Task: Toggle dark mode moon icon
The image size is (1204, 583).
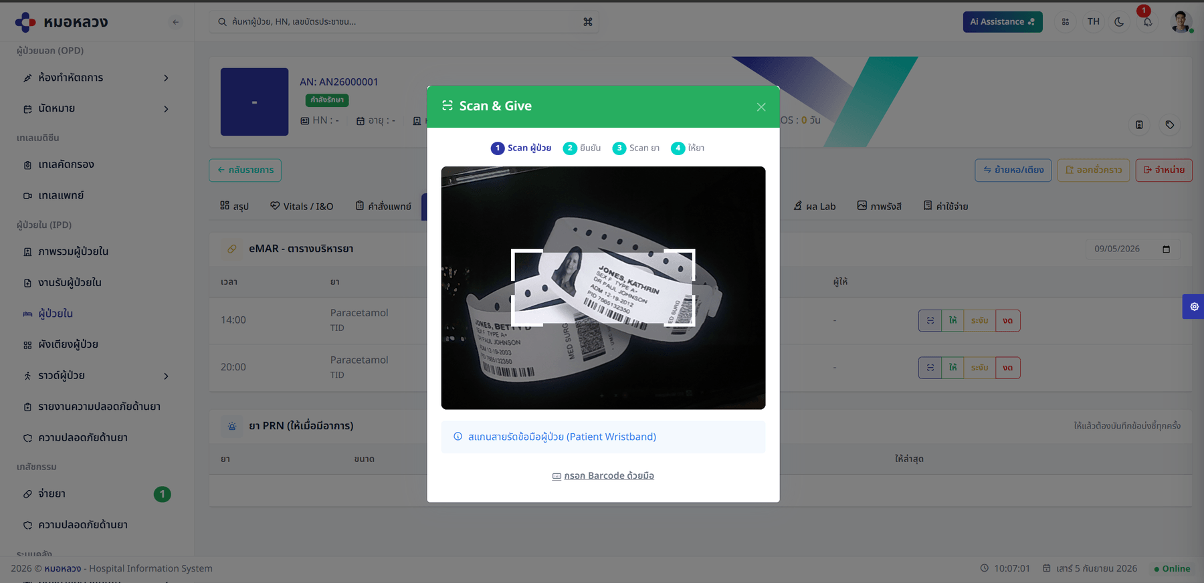Action: (x=1120, y=22)
